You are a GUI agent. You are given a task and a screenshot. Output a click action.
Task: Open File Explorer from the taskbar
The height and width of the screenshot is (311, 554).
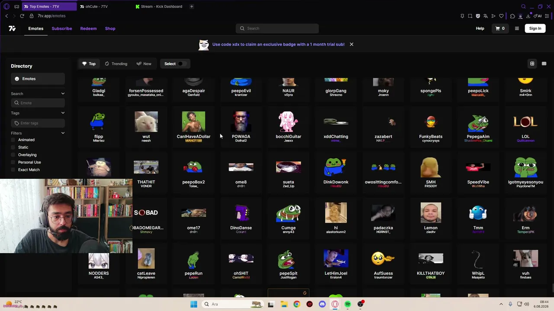284,304
